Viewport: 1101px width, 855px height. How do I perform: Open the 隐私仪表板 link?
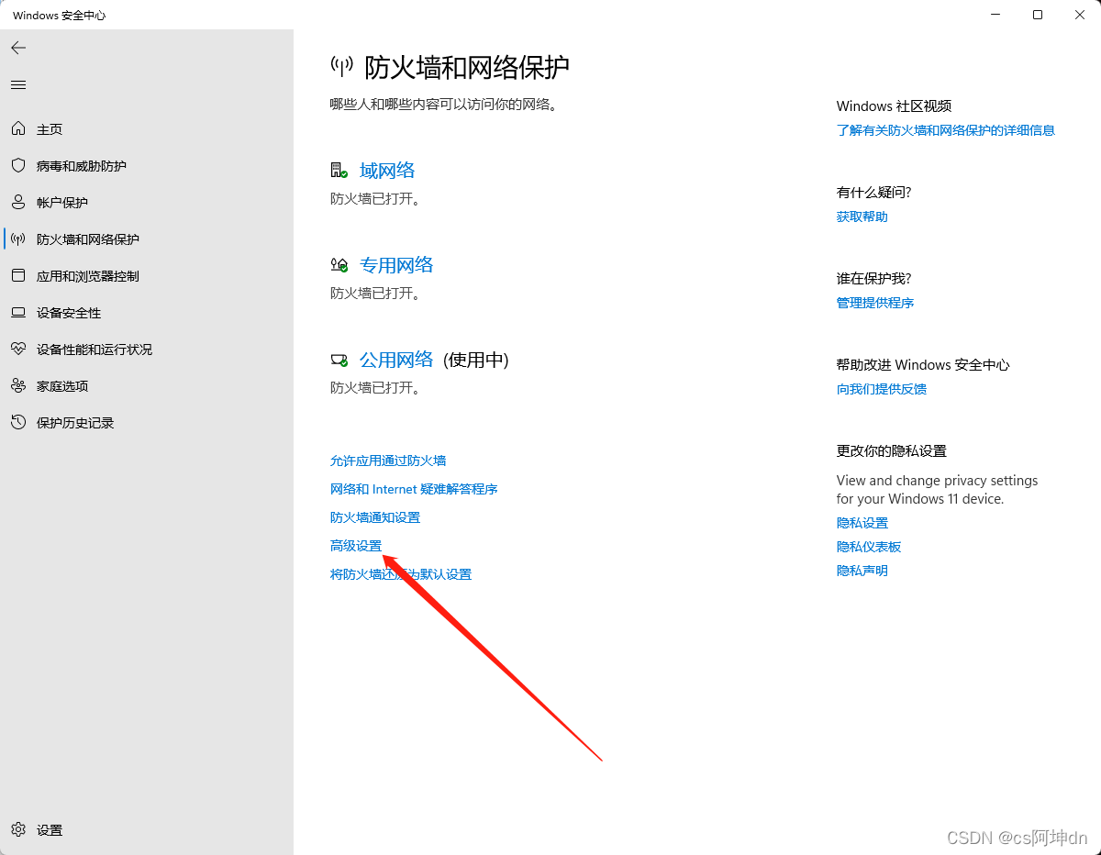869,547
